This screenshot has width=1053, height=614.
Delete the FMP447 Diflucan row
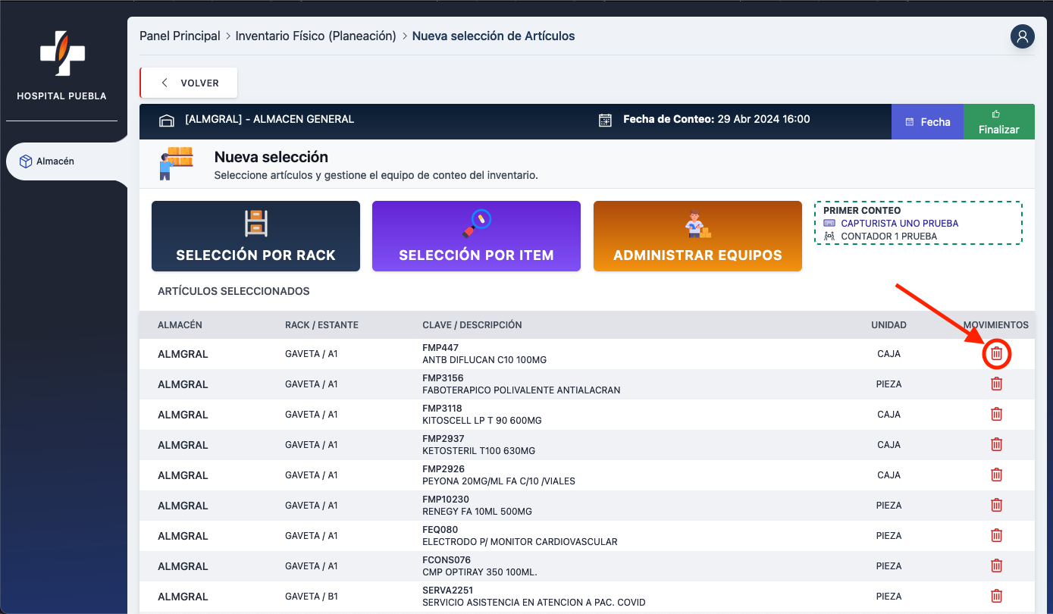pos(996,354)
